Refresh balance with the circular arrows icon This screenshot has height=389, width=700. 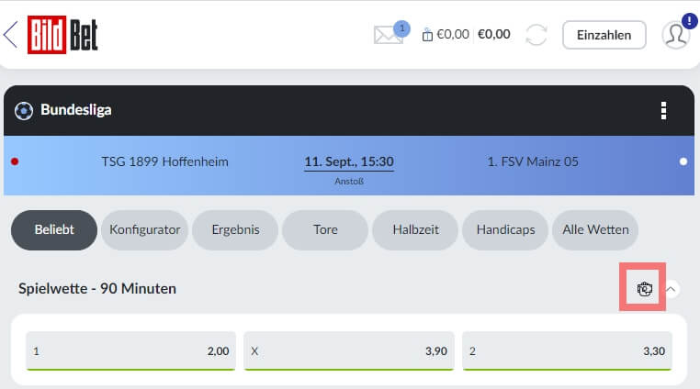[x=536, y=35]
